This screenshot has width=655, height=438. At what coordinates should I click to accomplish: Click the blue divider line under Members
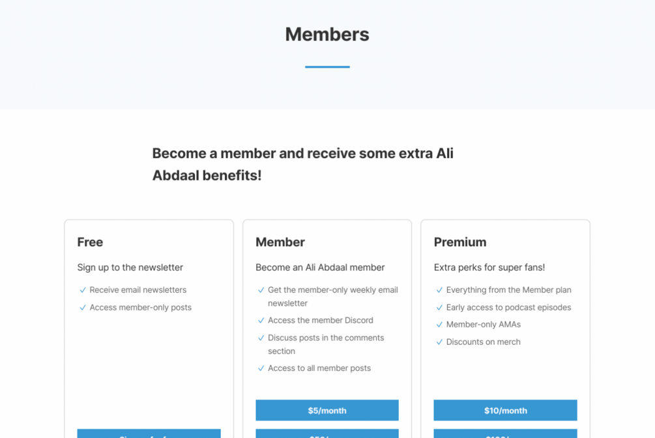point(327,66)
